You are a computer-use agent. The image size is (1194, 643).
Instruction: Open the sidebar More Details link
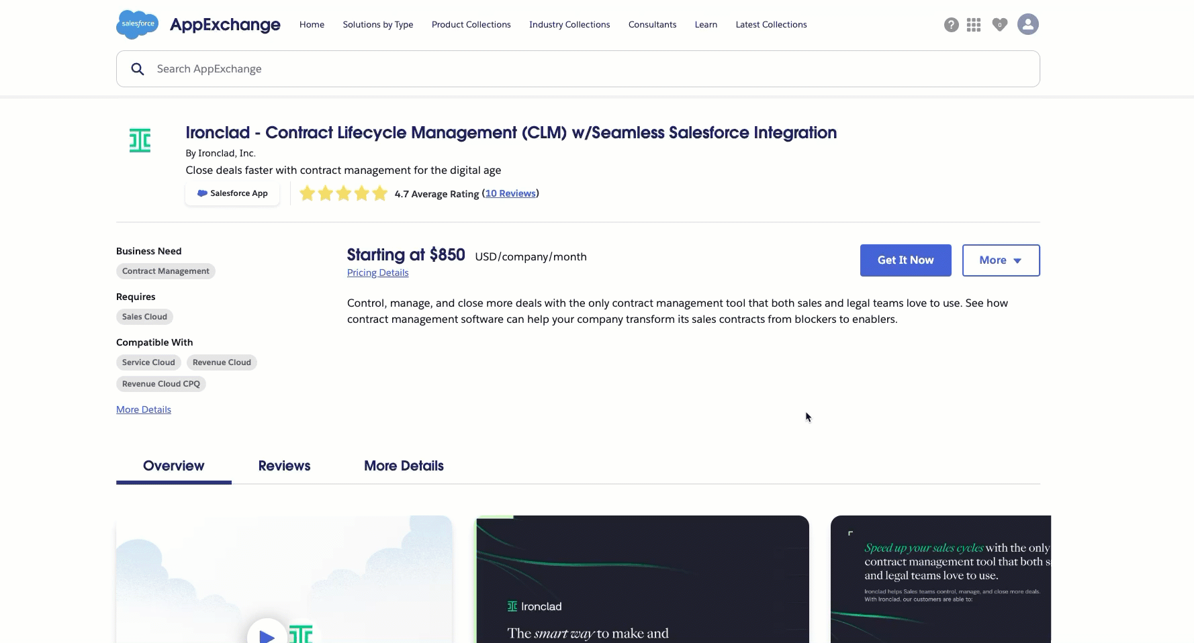click(x=144, y=409)
